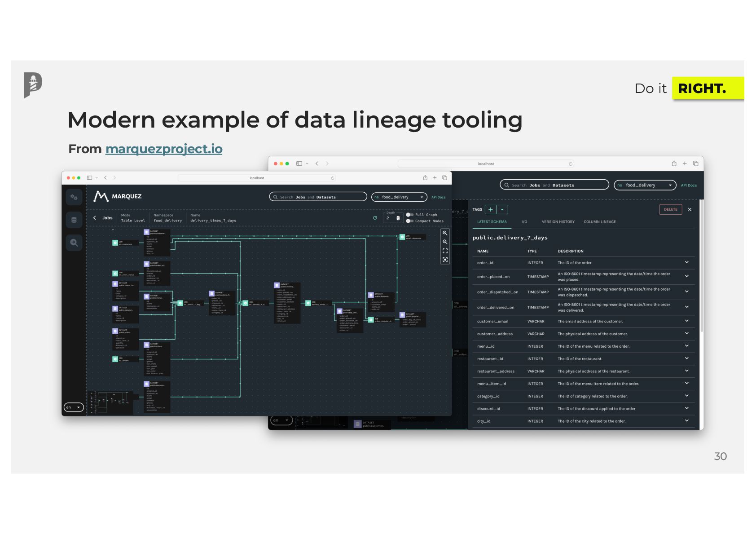The image size is (756, 535).
Task: Add a tag with the plus button
Action: (x=491, y=209)
